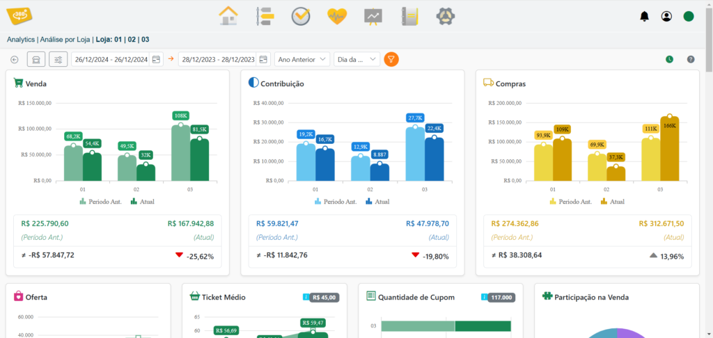This screenshot has height=338, width=713.
Task: Click info icon beside 117.000 badge
Action: pyautogui.click(x=485, y=297)
